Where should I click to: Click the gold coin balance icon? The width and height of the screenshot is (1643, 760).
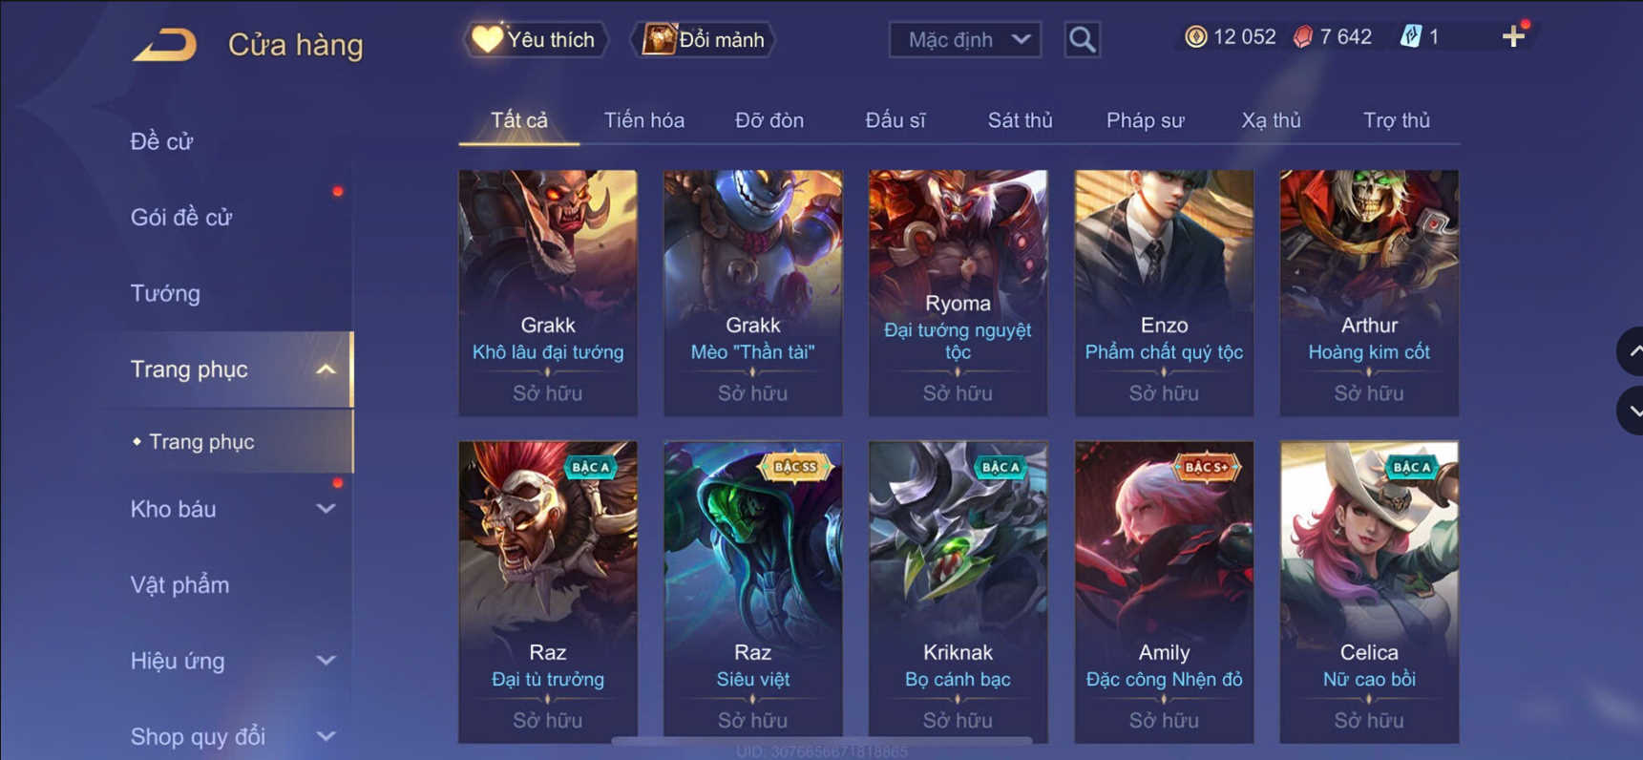tap(1195, 37)
